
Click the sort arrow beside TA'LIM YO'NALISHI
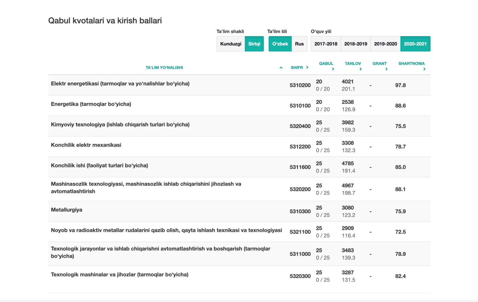pyautogui.click(x=281, y=68)
